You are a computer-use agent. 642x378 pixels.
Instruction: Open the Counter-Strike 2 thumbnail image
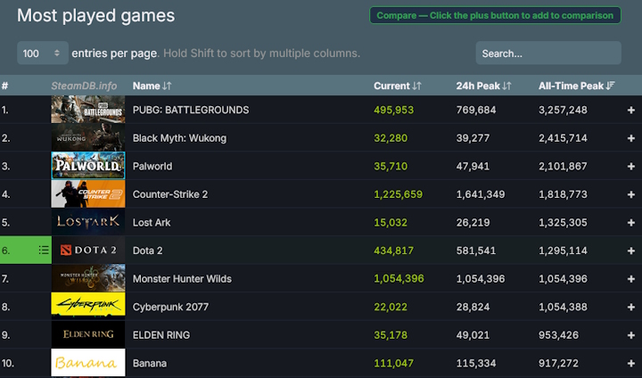click(x=88, y=193)
